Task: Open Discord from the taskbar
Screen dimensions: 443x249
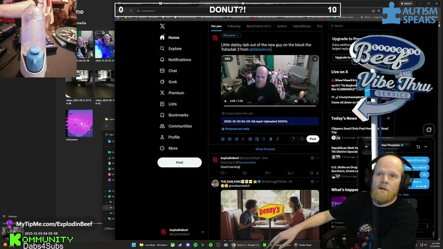Action: (188, 245)
